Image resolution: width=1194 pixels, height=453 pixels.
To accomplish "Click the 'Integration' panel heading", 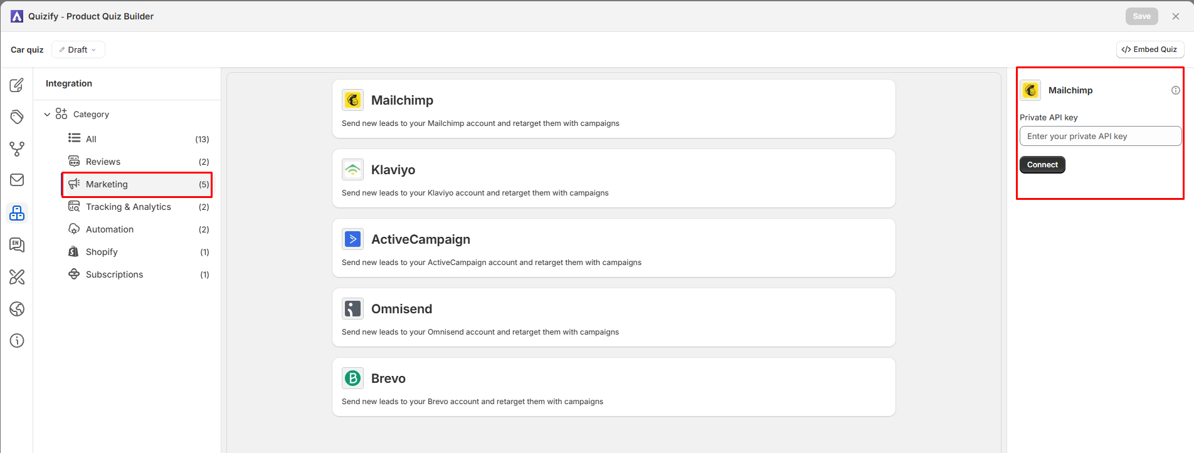I will [69, 83].
